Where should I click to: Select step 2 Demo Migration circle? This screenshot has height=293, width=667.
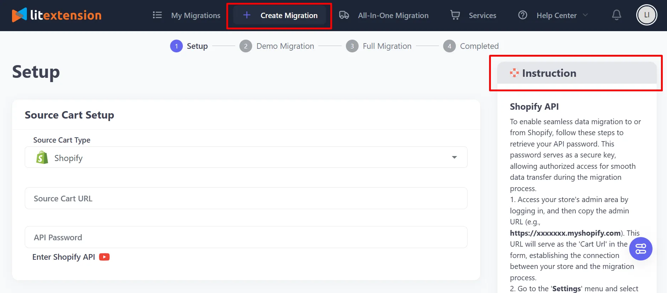[x=246, y=46]
